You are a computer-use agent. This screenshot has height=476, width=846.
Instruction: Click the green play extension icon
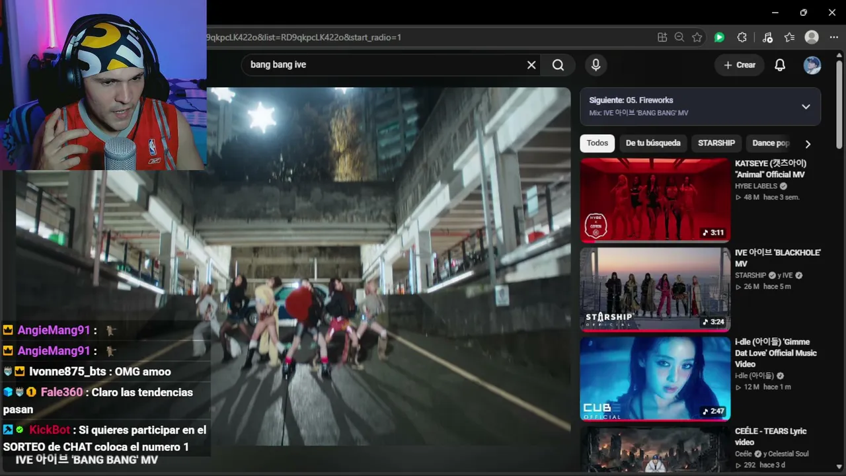point(719,38)
